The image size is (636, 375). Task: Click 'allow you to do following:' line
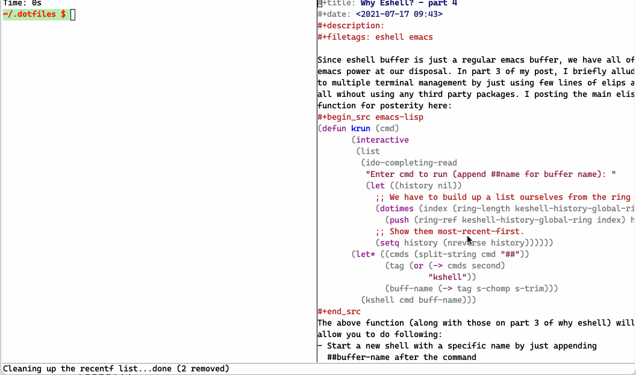tap(379, 335)
